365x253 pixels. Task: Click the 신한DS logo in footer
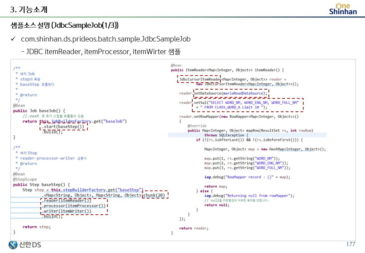click(25, 245)
